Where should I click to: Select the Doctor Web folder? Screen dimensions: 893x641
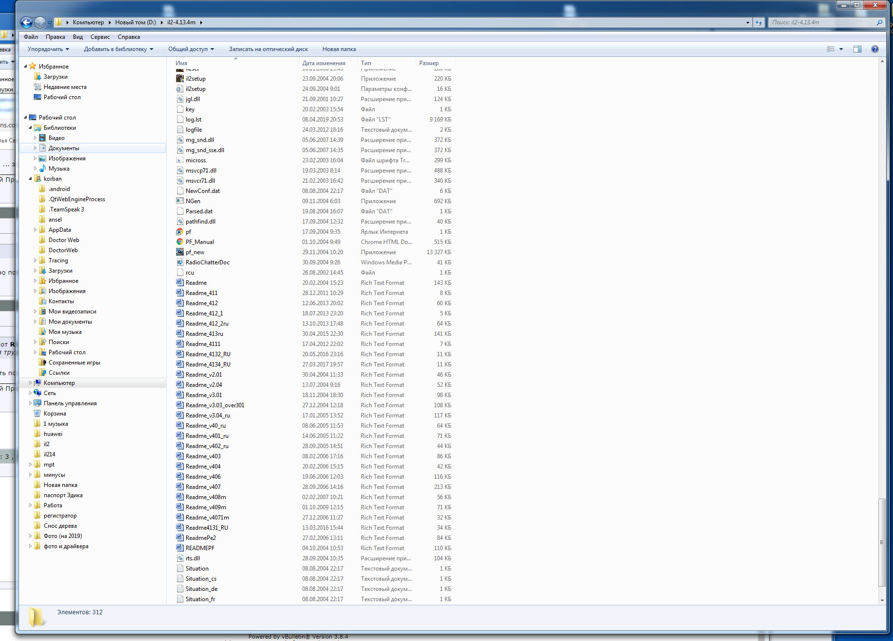pos(64,240)
